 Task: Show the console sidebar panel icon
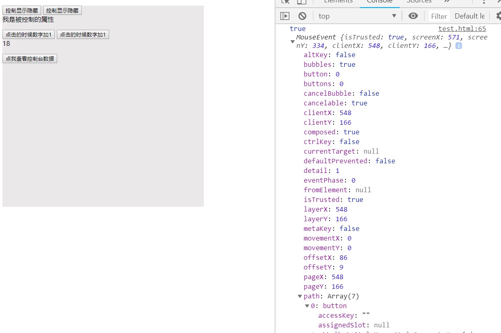[285, 16]
